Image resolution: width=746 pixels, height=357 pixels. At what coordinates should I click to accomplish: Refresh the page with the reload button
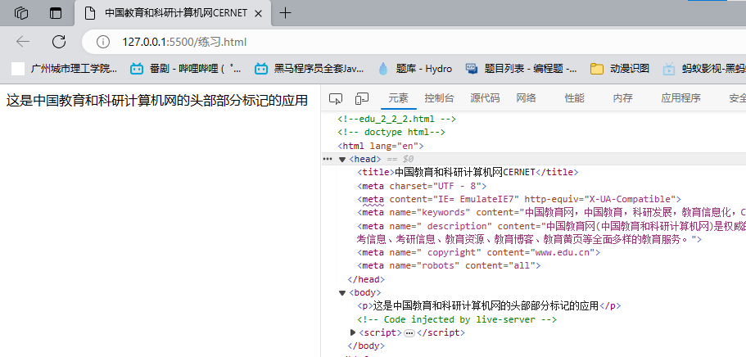(58, 42)
